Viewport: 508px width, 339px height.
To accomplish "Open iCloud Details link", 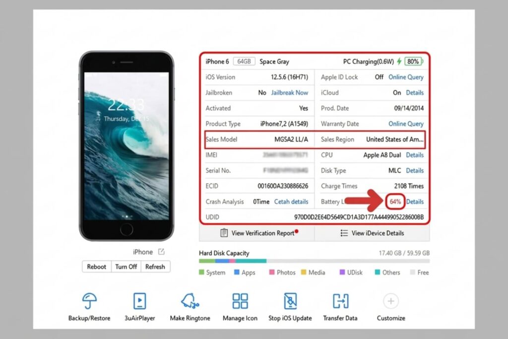I will [x=415, y=92].
